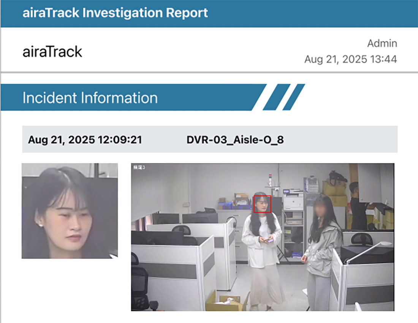Image resolution: width=418 pixels, height=323 pixels.
Task: Click the Admin user label
Action: (382, 43)
